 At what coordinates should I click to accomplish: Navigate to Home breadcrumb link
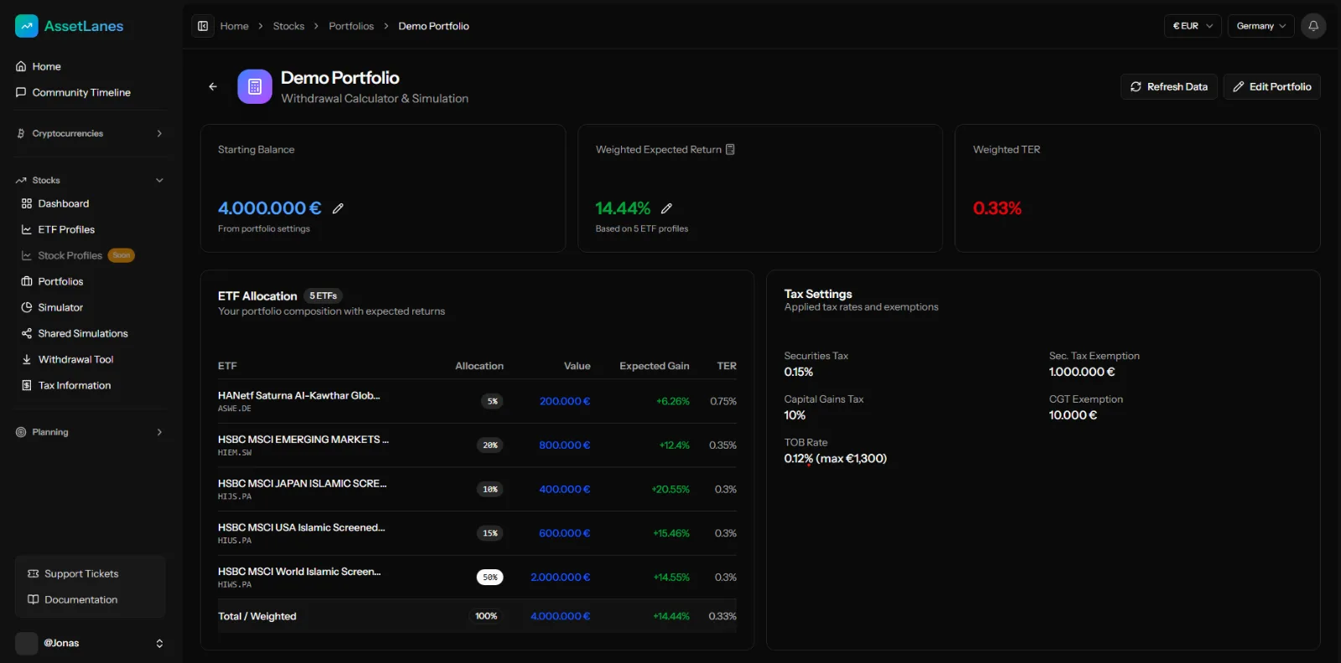pos(234,26)
